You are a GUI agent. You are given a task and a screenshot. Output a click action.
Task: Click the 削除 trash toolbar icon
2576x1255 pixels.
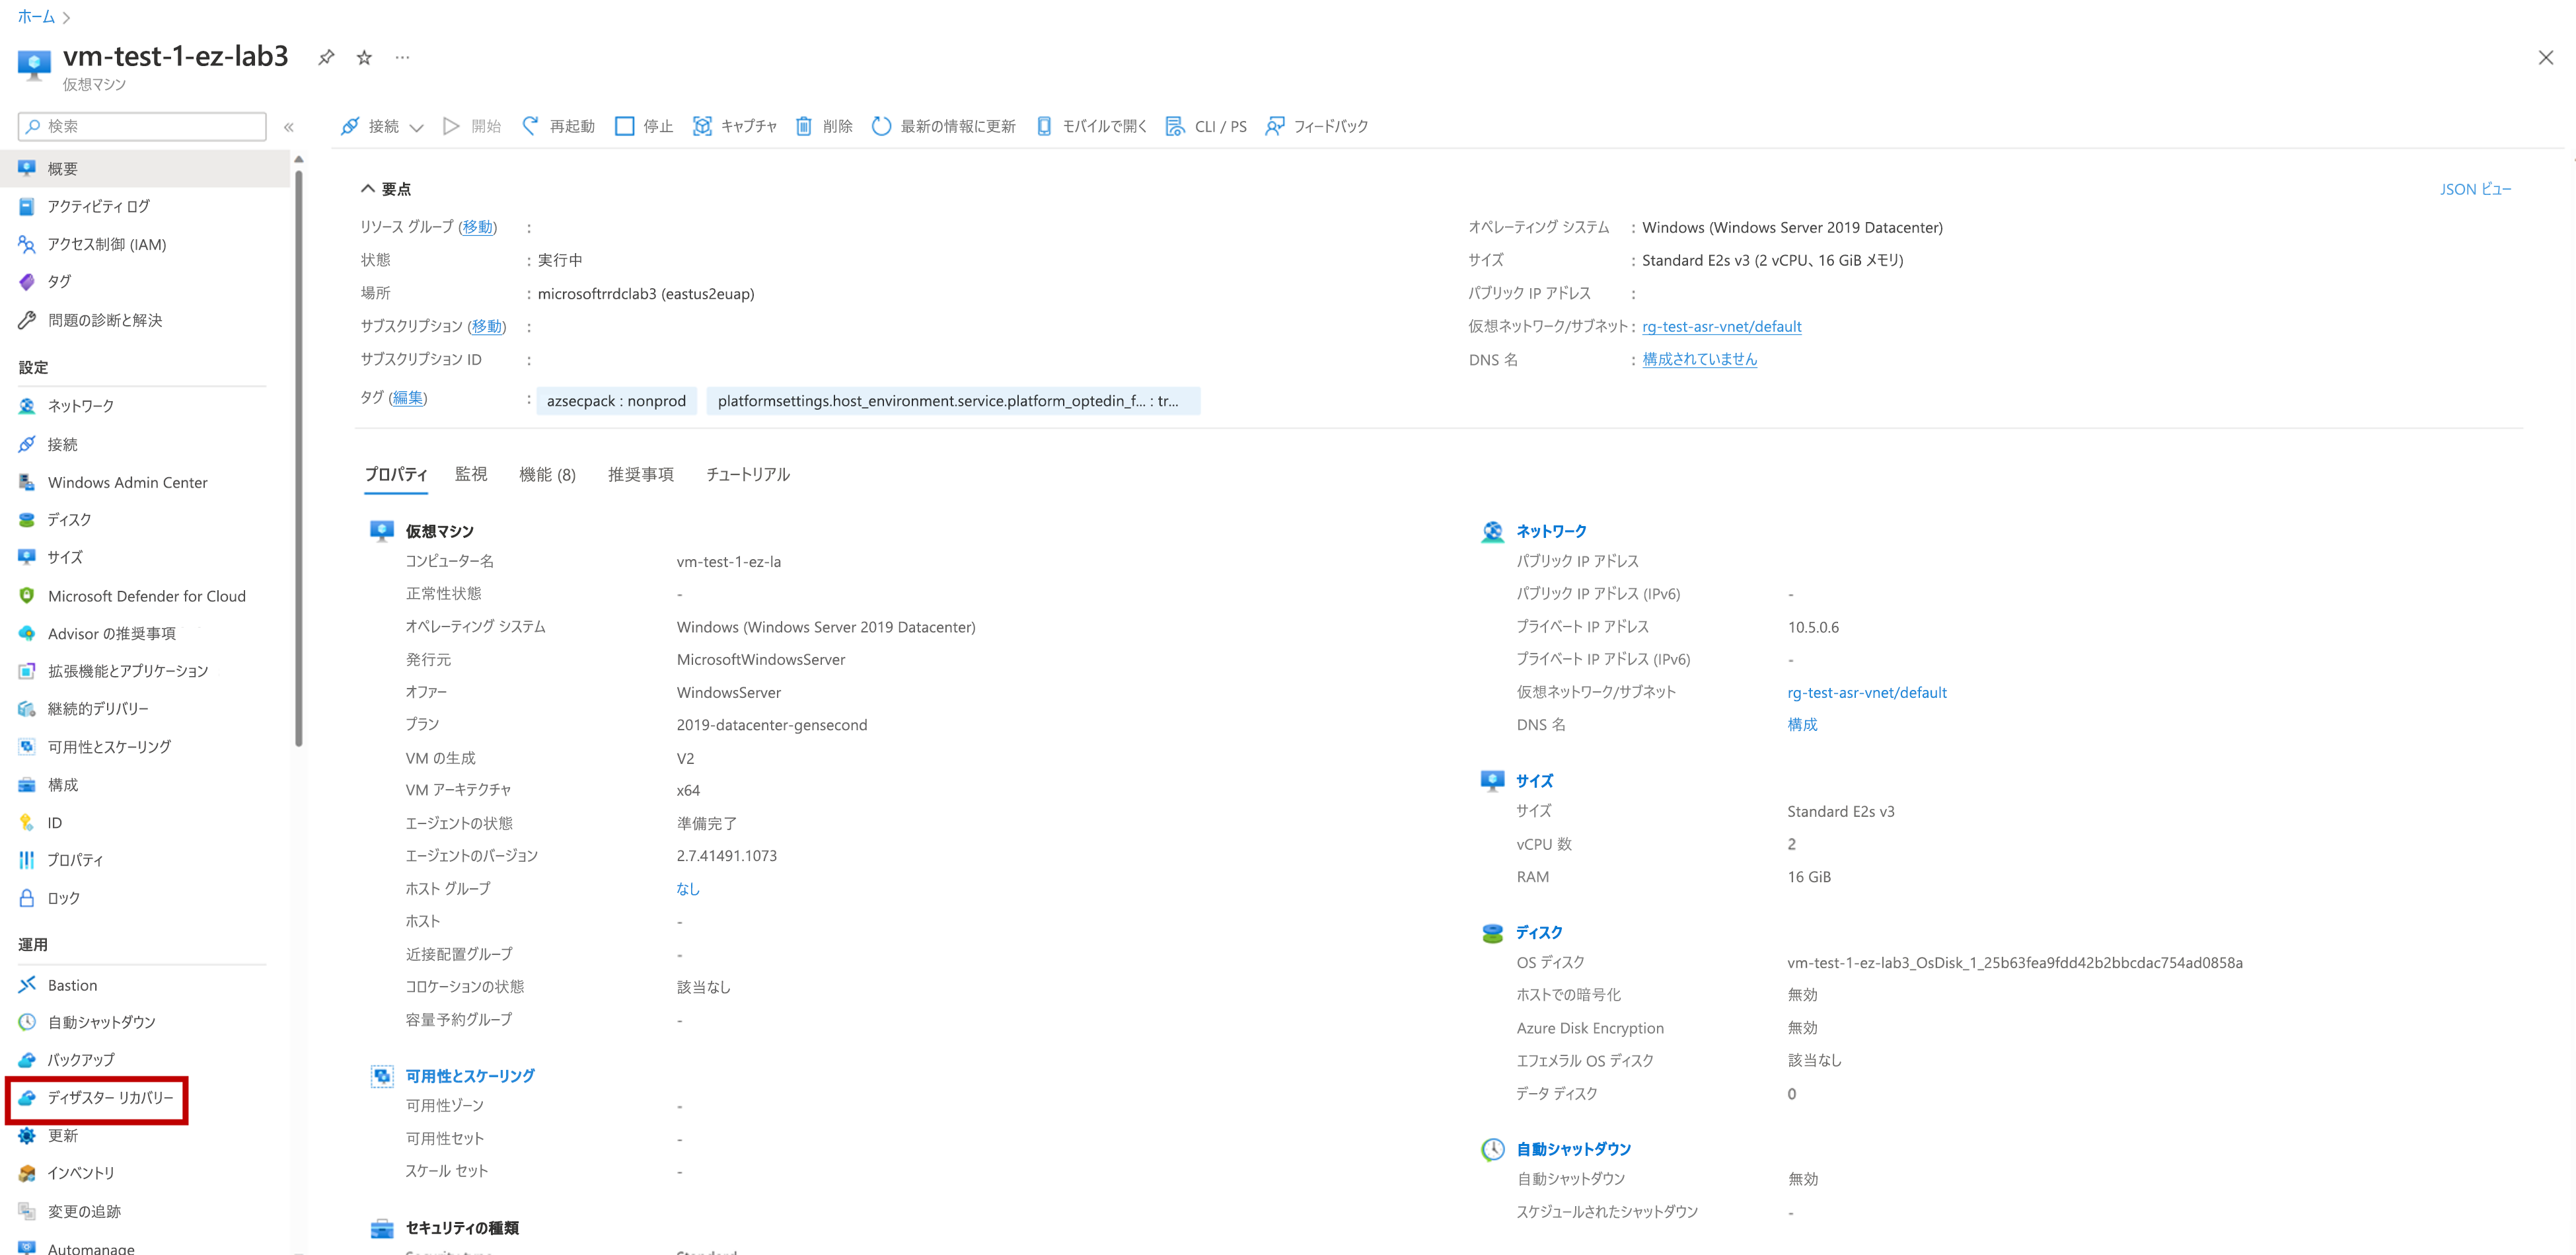(803, 126)
